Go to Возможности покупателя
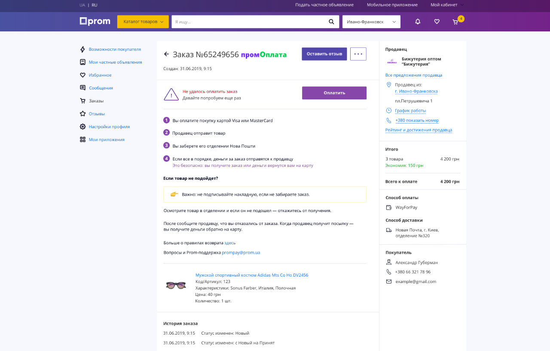Viewport: 550px width, 351px height. point(115,49)
